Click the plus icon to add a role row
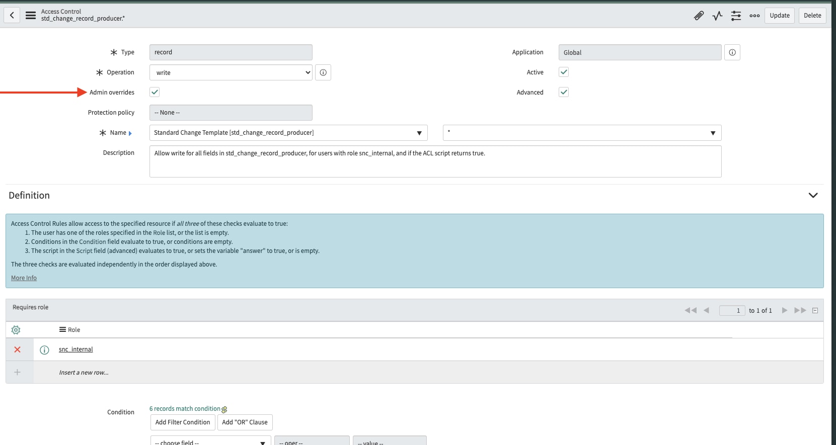The height and width of the screenshot is (445, 836). click(x=18, y=372)
